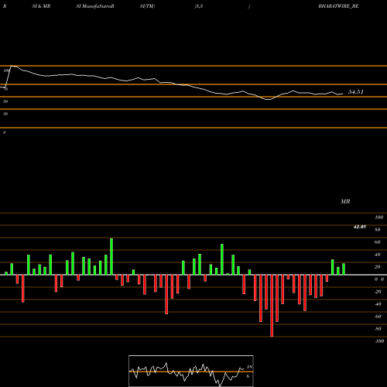Click the 50 label on RSI axis
This screenshot has width=387, height=387.
[x=5, y=101]
